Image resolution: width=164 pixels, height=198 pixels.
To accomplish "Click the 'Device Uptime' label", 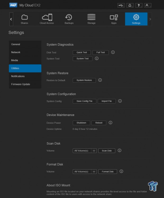I will coord(54,129).
